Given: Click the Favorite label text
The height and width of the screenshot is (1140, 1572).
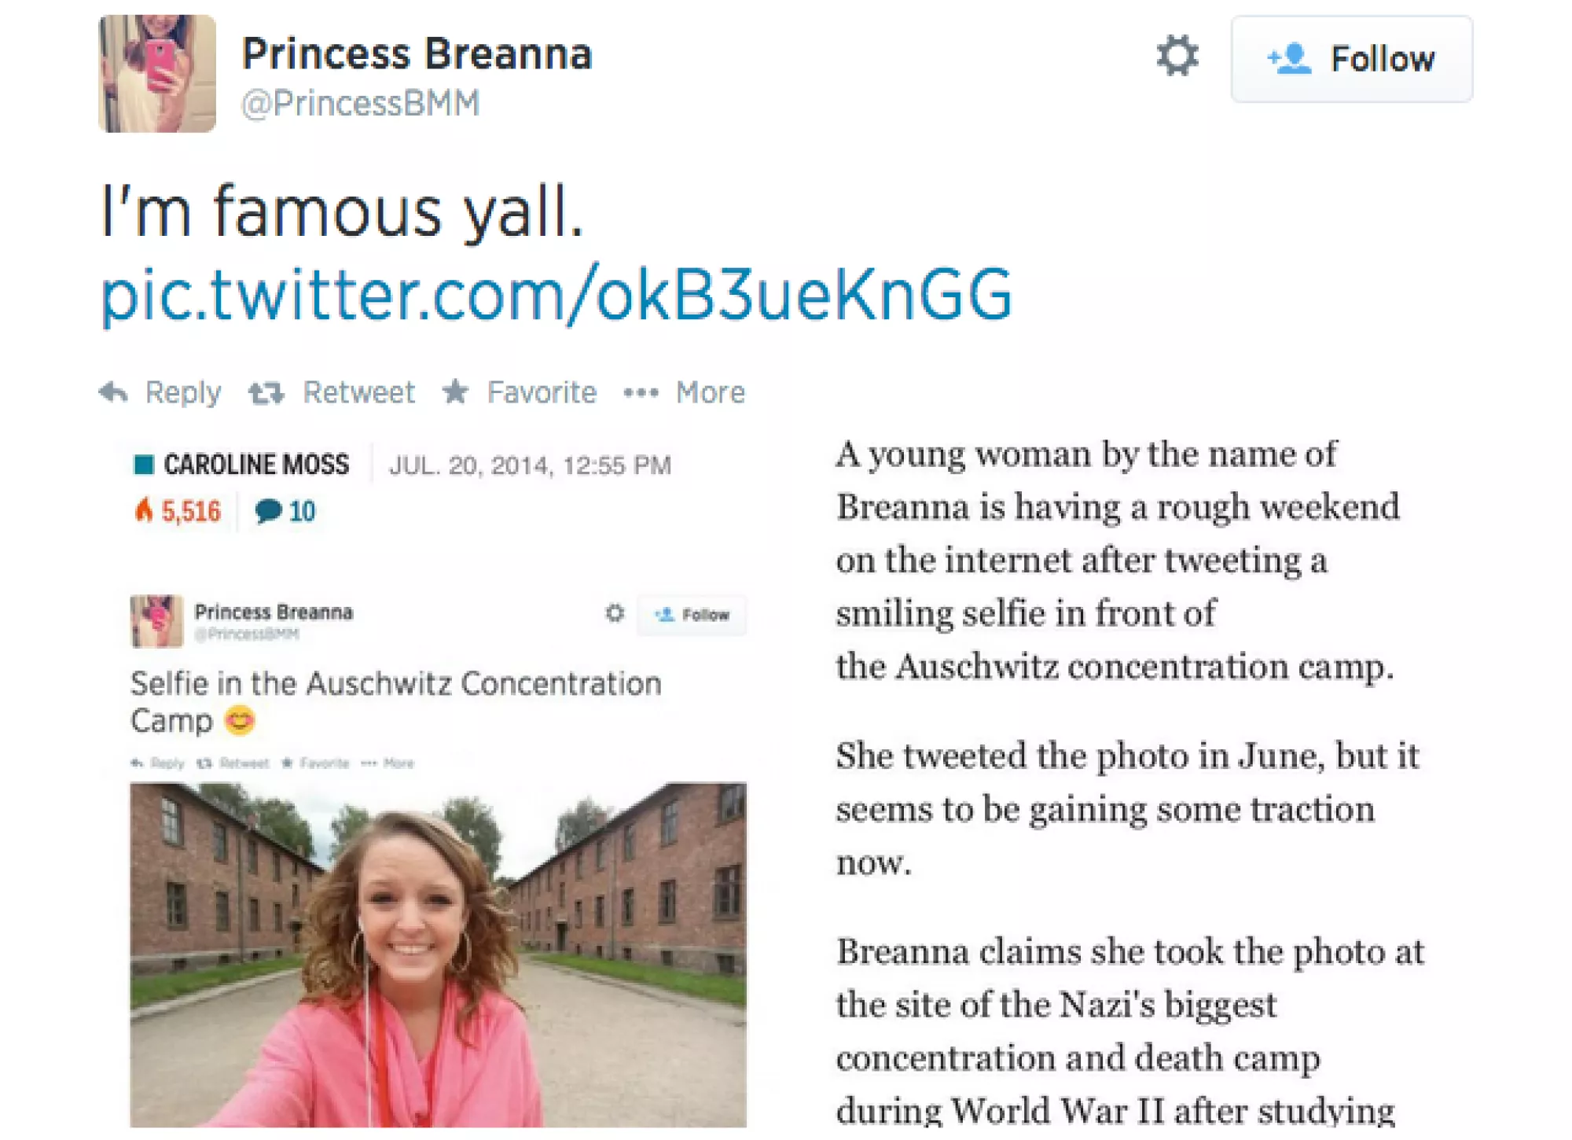Looking at the screenshot, I should 542,392.
